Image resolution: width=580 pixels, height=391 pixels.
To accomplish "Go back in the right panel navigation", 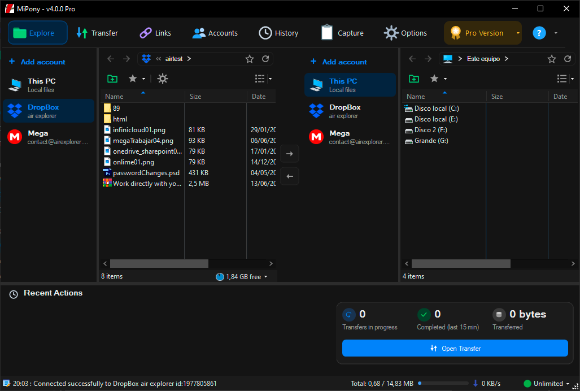I will pyautogui.click(x=412, y=58).
